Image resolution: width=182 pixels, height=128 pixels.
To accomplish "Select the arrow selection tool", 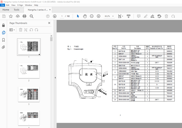I will [78, 16].
